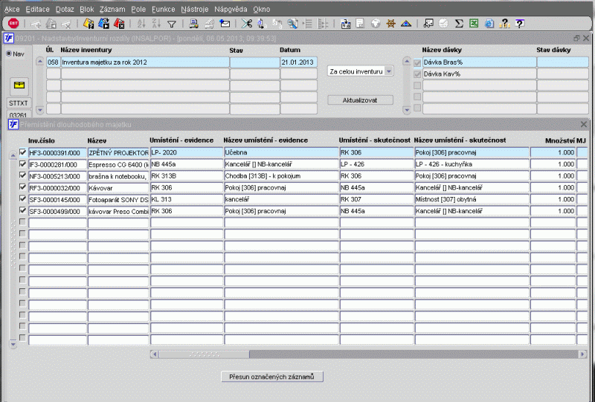Open the 'Za celou inventuru' dropdown

coord(388,71)
